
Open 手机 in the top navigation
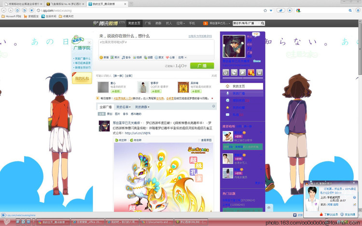pyautogui.click(x=192, y=23)
